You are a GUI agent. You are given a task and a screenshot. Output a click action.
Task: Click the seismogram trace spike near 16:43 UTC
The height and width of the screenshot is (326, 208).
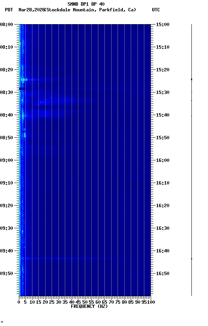191,259
